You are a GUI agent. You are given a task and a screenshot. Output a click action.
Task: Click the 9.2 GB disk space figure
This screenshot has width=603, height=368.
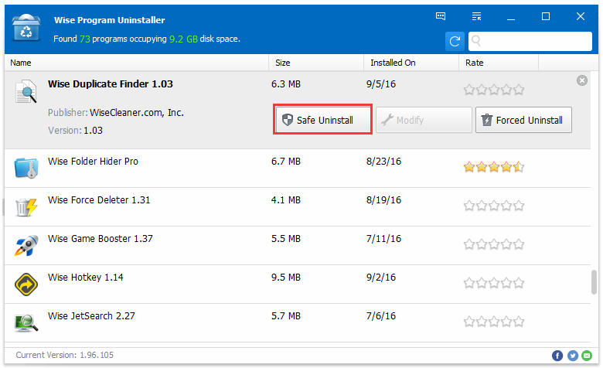point(183,39)
